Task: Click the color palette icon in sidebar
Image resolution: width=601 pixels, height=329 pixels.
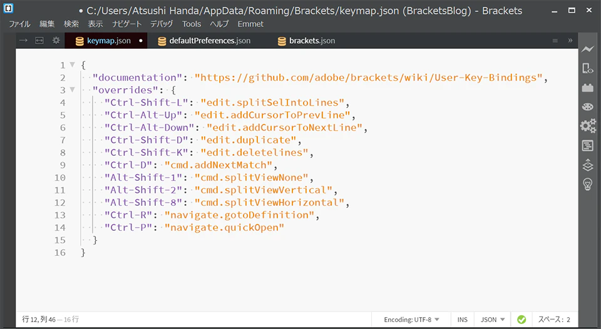Action: coord(587,106)
